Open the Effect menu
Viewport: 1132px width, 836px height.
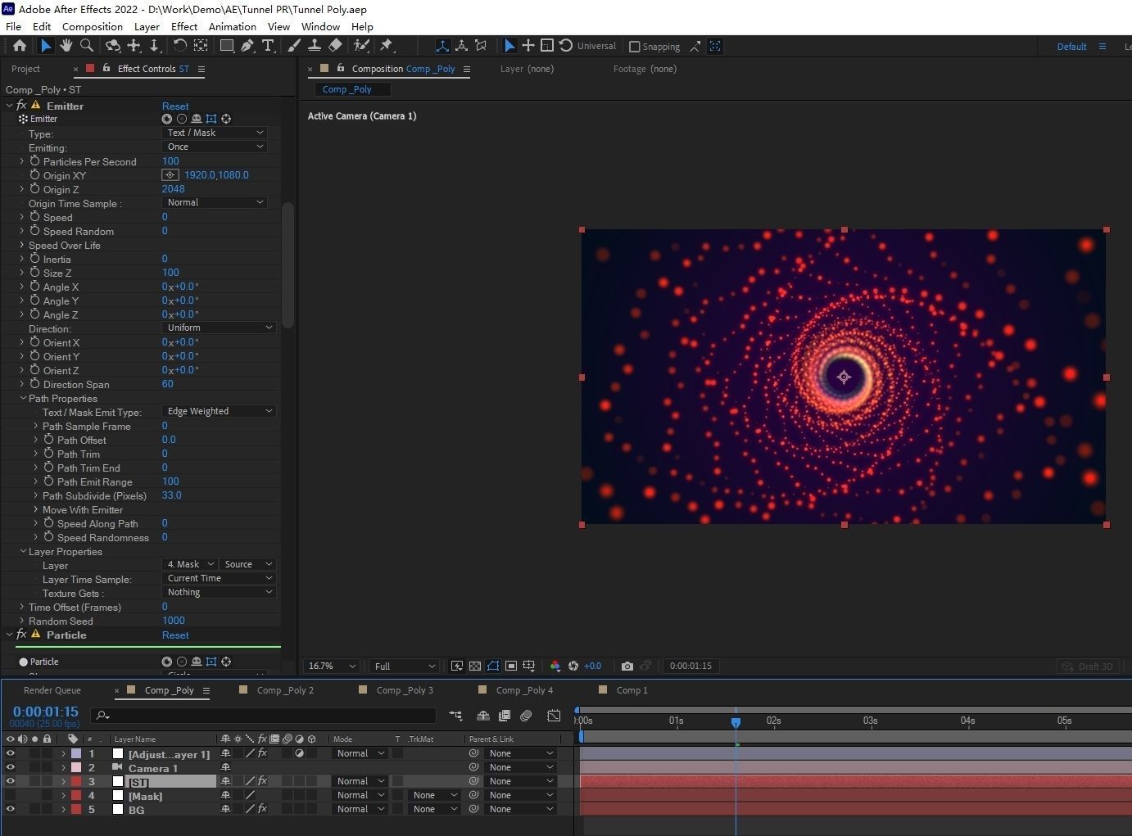tap(184, 26)
